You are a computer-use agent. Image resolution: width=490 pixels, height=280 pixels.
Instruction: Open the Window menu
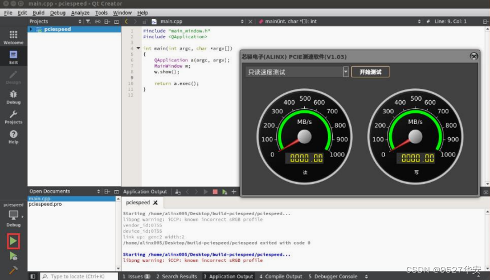coord(122,13)
